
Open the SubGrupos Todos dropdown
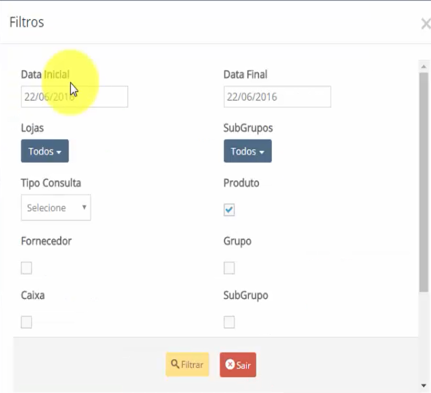(248, 151)
